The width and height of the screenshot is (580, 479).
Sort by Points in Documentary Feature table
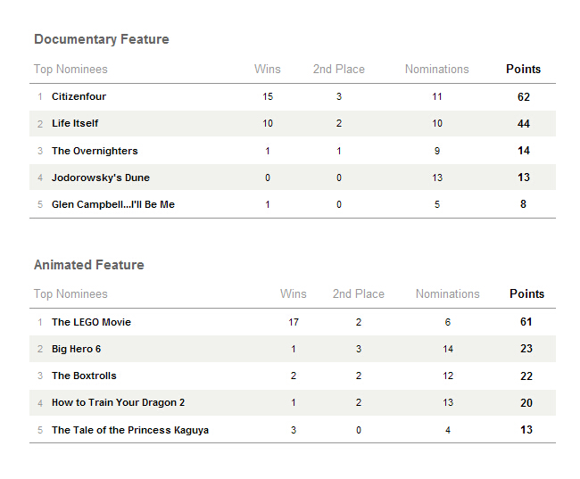[523, 69]
